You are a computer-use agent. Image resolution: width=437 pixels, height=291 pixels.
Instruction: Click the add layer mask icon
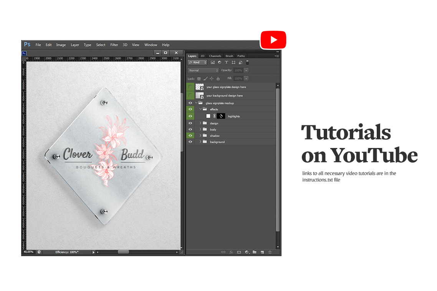coord(239,252)
